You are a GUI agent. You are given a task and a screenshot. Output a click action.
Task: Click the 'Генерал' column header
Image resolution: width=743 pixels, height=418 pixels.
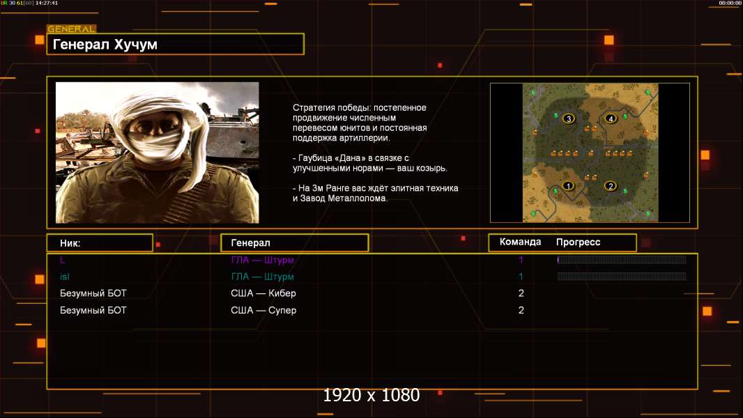point(295,243)
